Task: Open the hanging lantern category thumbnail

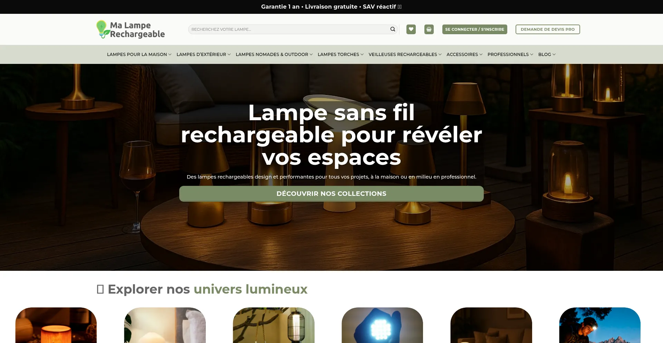Action: 273,325
